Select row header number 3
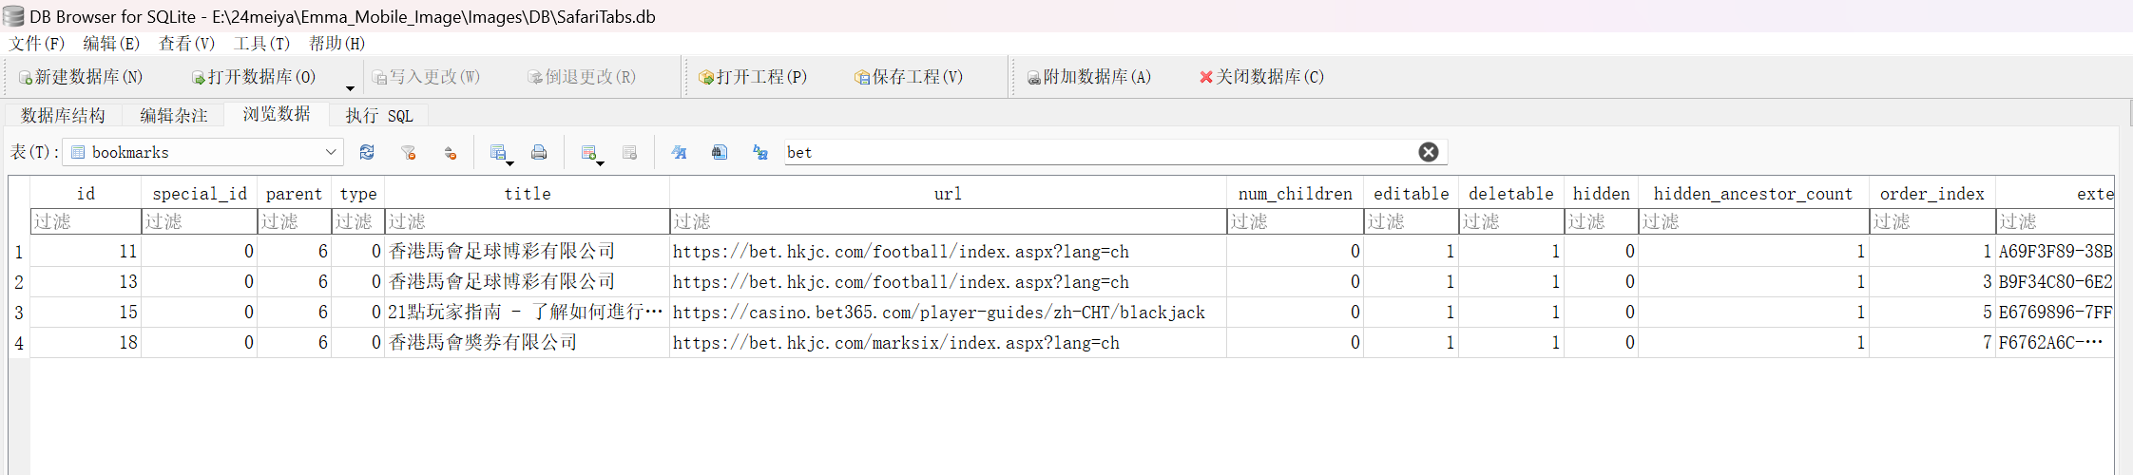2133x475 pixels. pyautogui.click(x=19, y=313)
